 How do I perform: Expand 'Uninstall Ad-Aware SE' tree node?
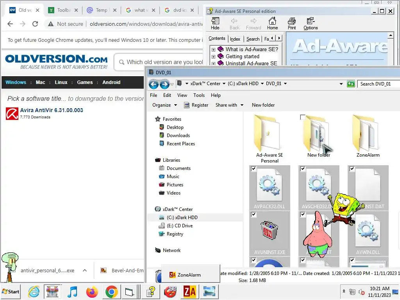coord(213,64)
